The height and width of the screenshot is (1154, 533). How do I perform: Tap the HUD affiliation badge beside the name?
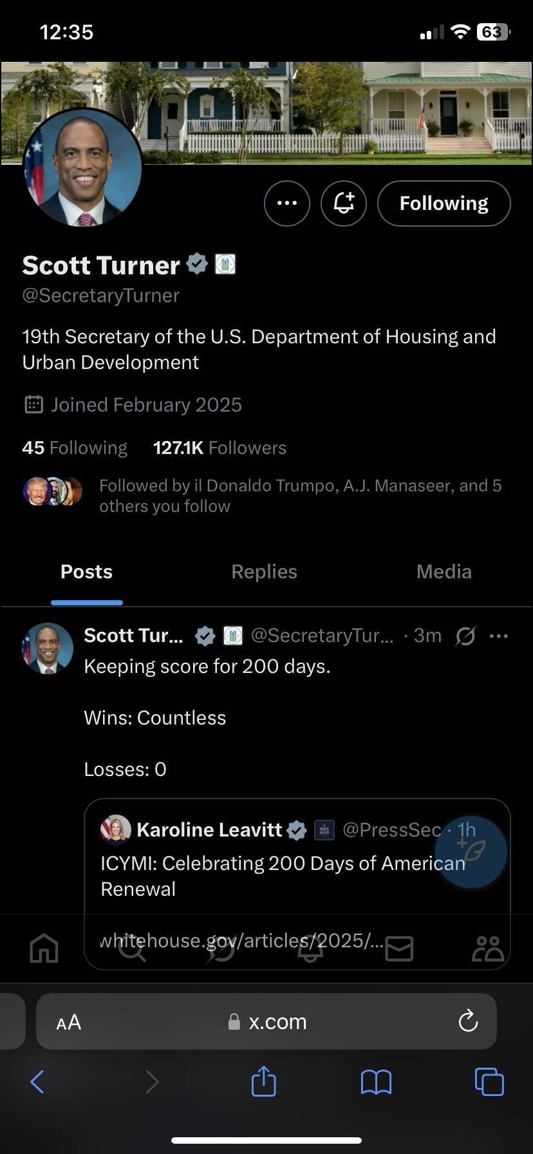(x=225, y=264)
